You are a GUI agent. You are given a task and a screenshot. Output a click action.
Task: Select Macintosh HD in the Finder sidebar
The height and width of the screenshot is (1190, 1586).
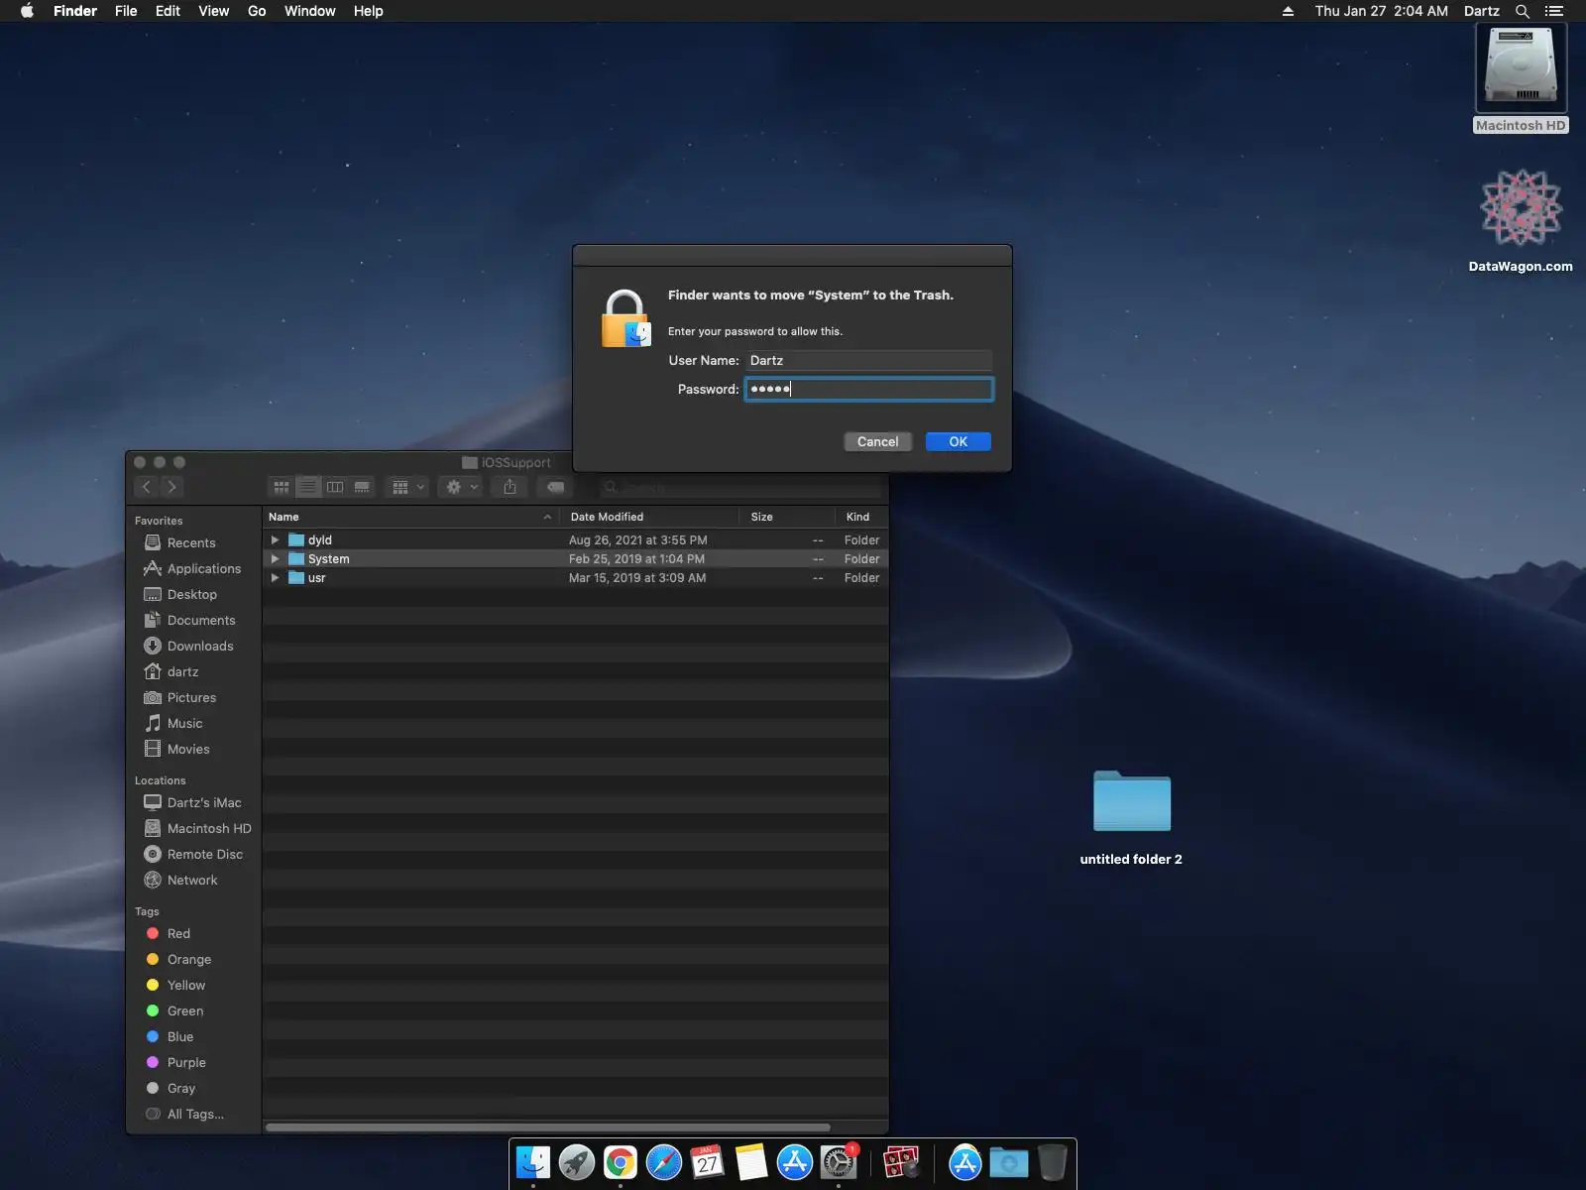click(x=197, y=828)
